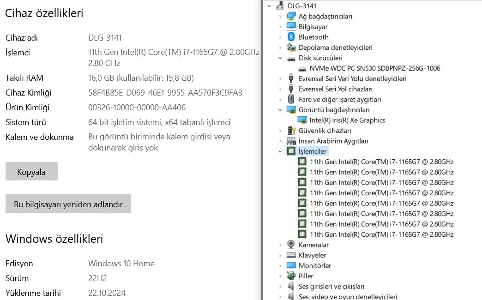This screenshot has width=482, height=300.
Task: Click the Sistem türü 64 bit value
Action: 159,122
